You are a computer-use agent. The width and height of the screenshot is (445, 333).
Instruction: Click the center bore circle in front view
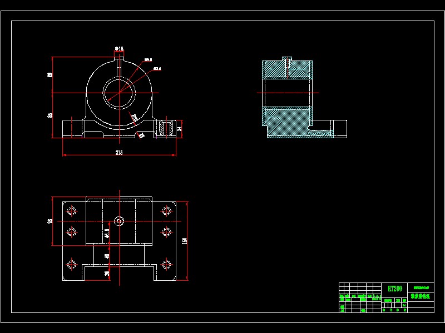tap(119, 93)
